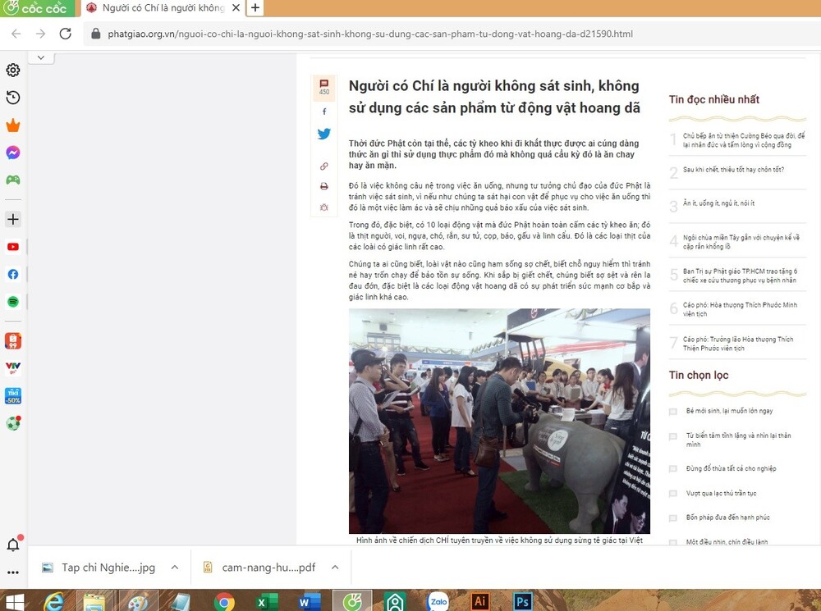The image size is (821, 611).
Task: Open Đừng đổ thừa tất cả cho nghiệp
Action: pos(731,468)
